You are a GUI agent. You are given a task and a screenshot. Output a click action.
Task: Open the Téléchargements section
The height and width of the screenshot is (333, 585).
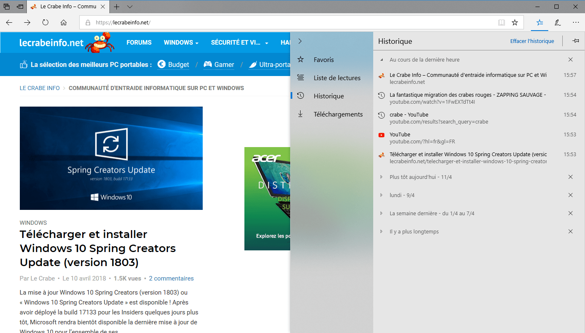click(332, 114)
